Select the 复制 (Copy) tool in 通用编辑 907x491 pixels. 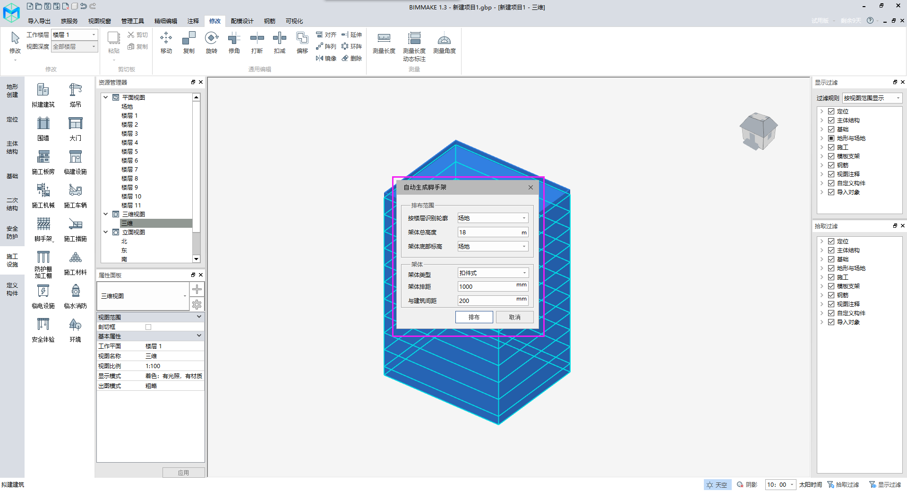(x=188, y=43)
